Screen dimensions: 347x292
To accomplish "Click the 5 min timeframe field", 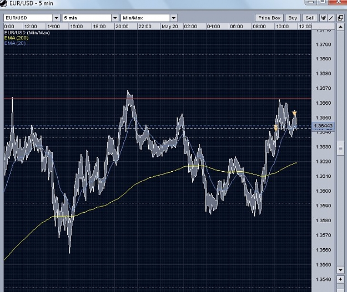I will [87, 18].
